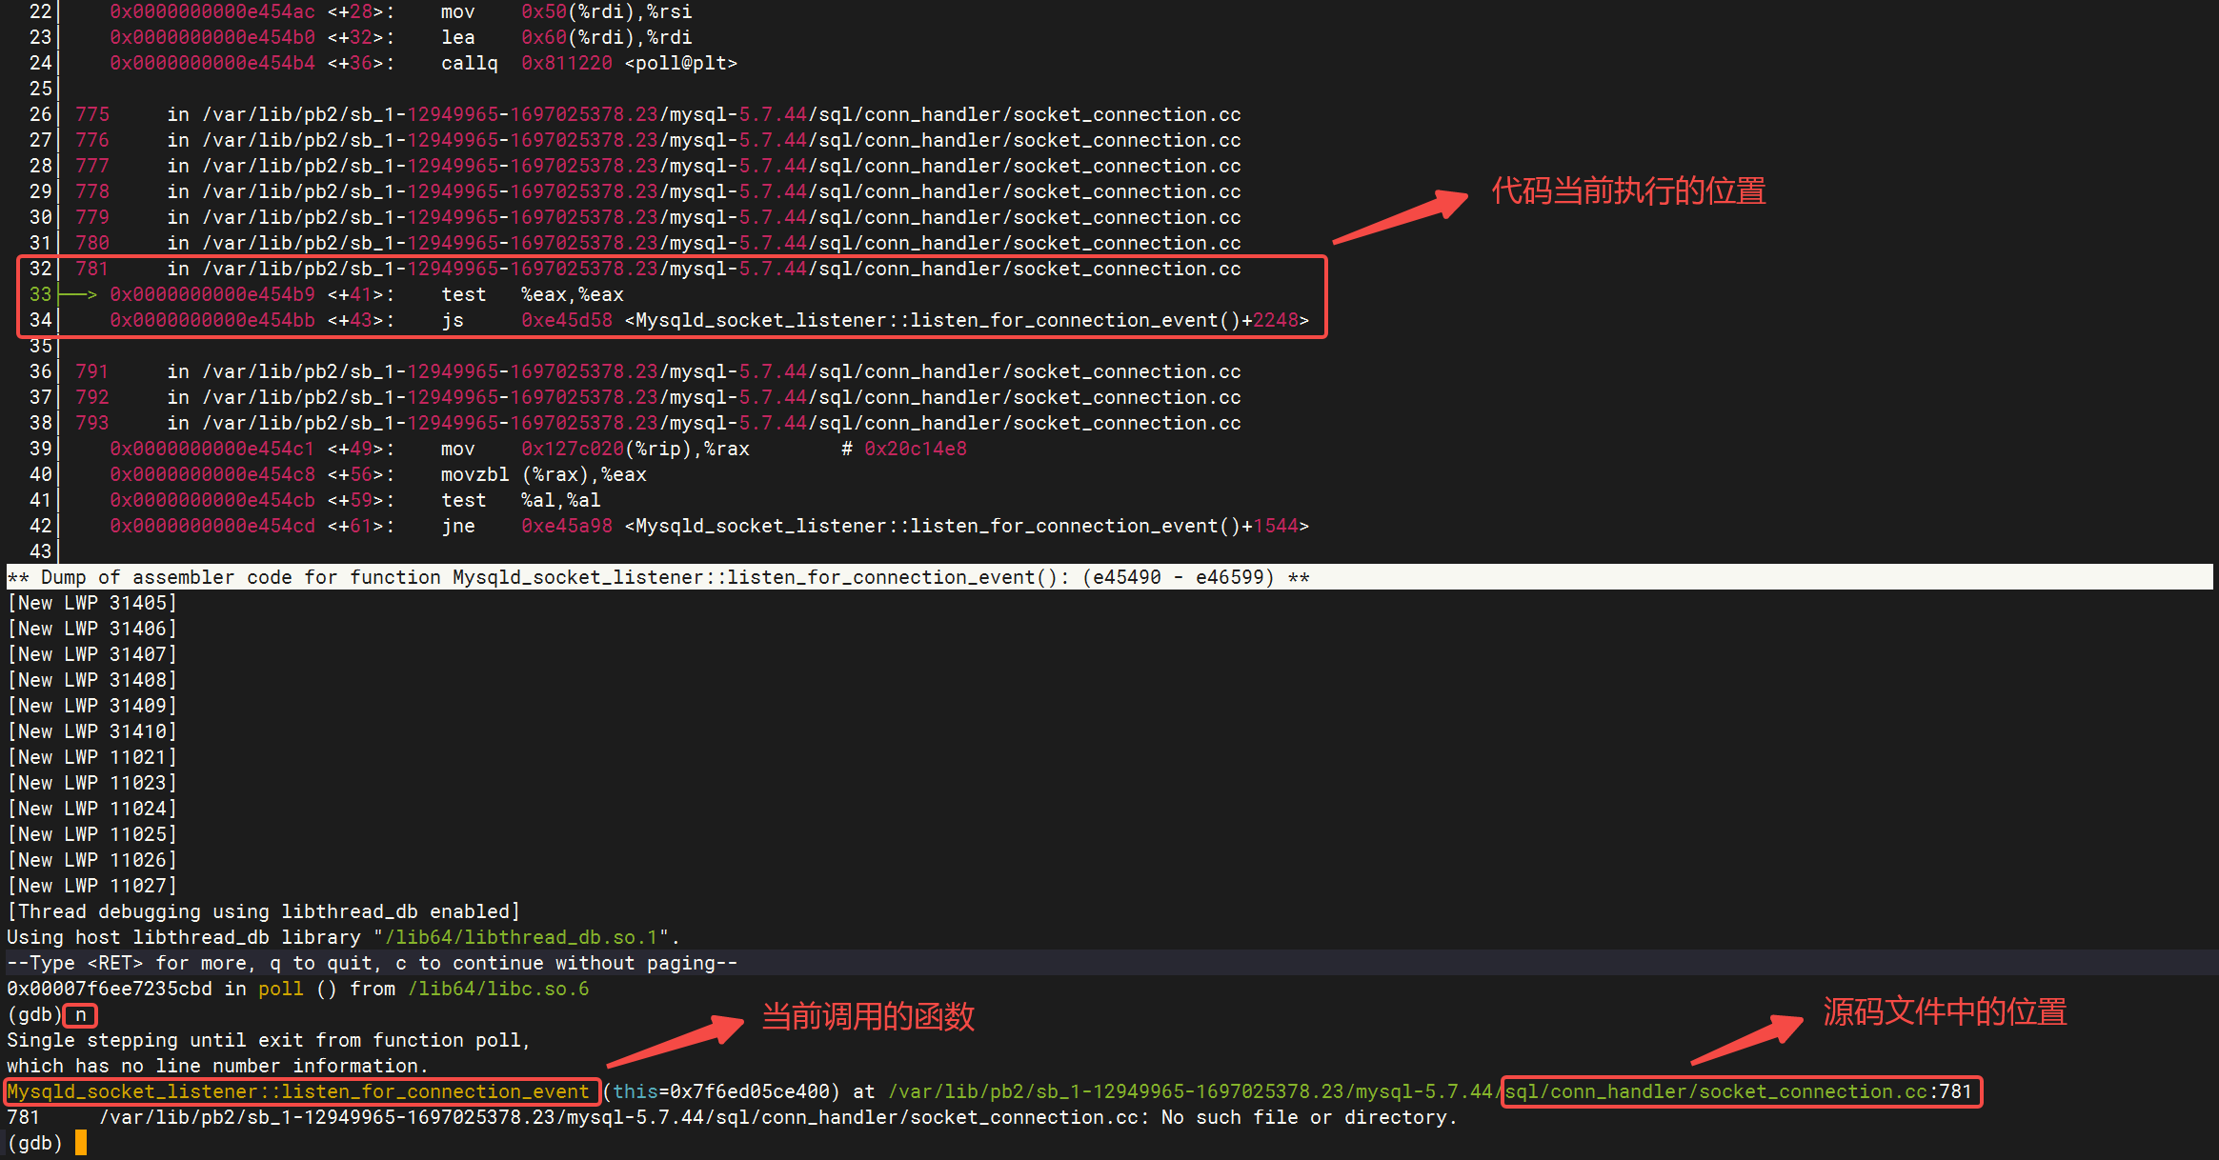
Task: Click the Mysqld_socket_listener::listen_for_connection_event function name
Action: [298, 1092]
